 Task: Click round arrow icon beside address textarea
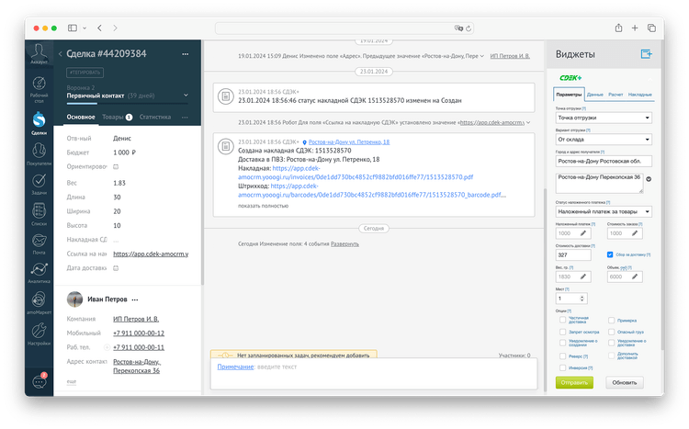pos(649,179)
